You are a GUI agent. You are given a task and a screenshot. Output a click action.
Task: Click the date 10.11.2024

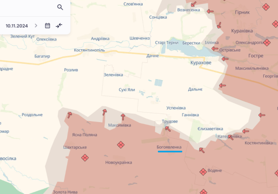click(16, 26)
